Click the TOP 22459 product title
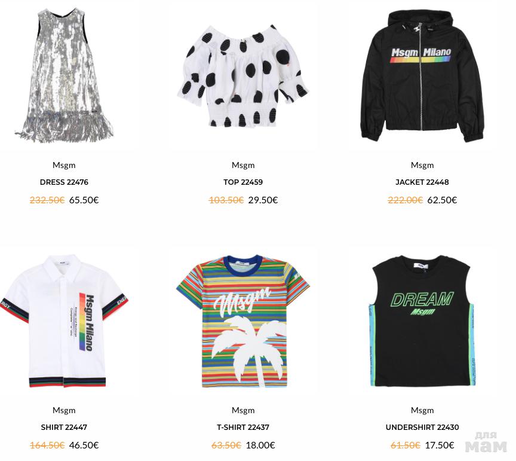Screen dimensions: 516x461 tap(243, 182)
